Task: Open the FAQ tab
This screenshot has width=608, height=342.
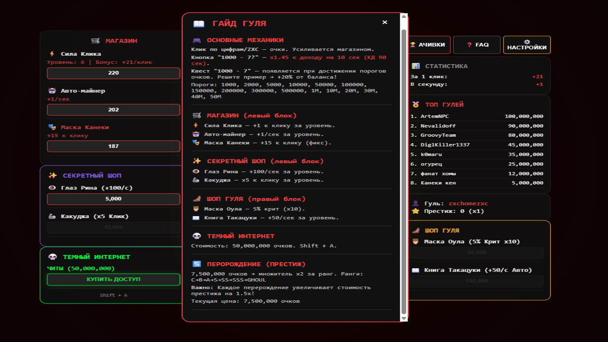Action: tap(477, 45)
